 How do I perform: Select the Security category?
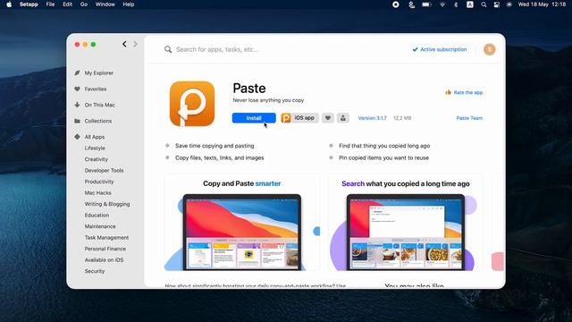(95, 271)
